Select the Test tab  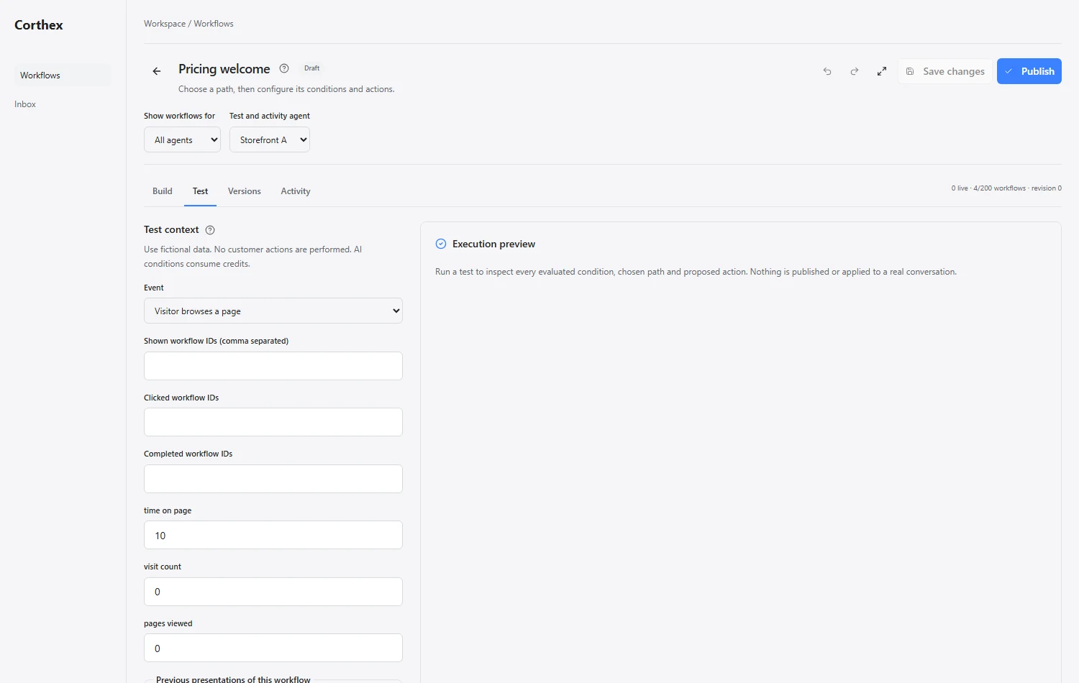click(200, 191)
